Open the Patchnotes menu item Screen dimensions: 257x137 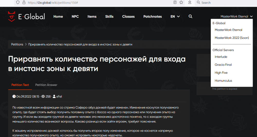click(x=153, y=16)
